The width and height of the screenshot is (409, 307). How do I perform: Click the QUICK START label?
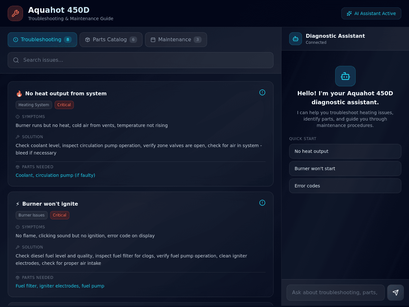(x=303, y=139)
